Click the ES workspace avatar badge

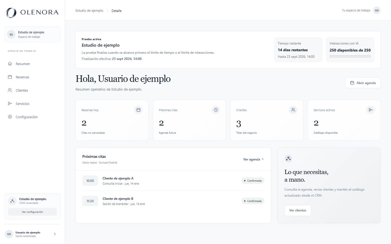pyautogui.click(x=11, y=34)
